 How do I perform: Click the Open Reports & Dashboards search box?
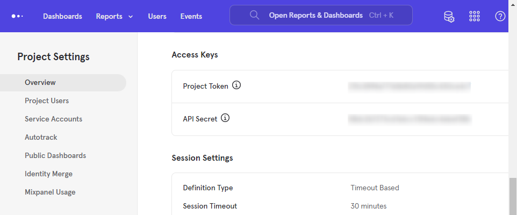321,15
